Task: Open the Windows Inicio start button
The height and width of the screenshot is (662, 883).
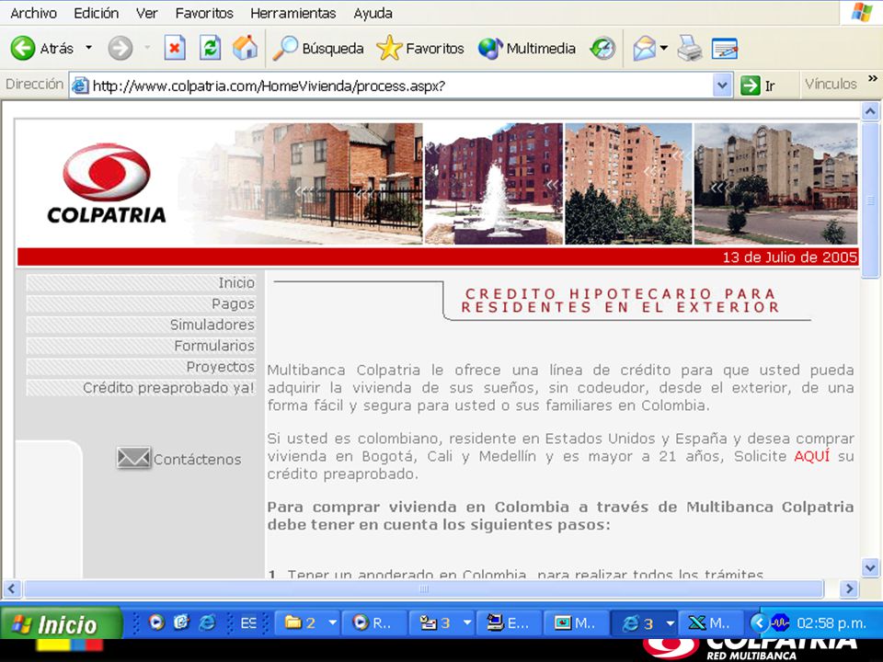Action: click(61, 624)
